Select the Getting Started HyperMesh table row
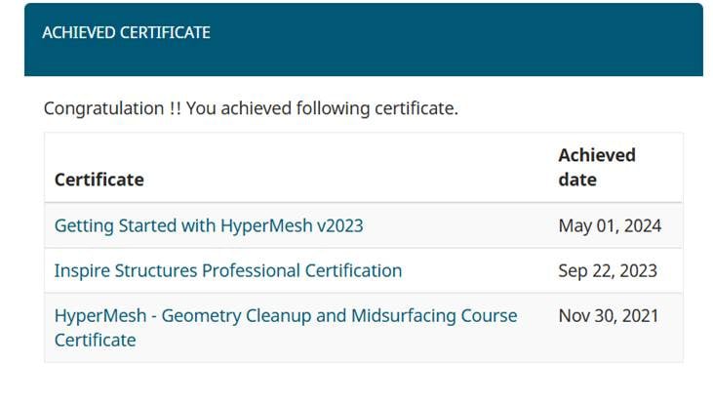The image size is (713, 403). [x=364, y=226]
